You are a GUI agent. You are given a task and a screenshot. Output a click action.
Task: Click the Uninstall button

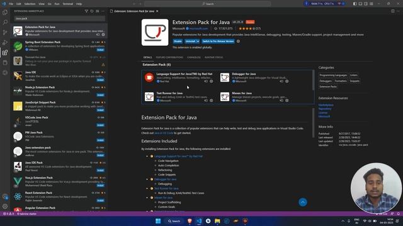(190, 41)
